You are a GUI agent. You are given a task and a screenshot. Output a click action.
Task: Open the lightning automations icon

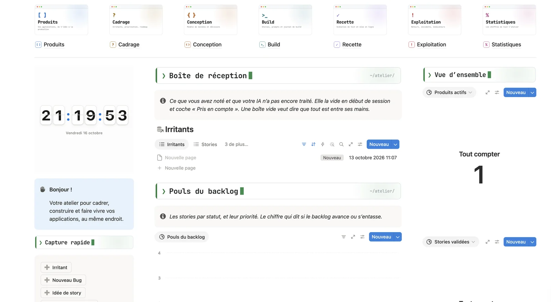click(x=323, y=144)
